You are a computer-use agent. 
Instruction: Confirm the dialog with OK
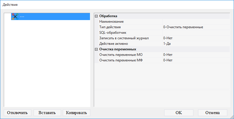click(x=179, y=113)
